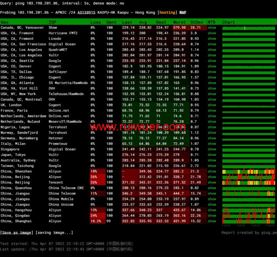Viewport: 277px width, 257px height.
Task: Open the AS138915 network link
Action: pyautogui.click(x=86, y=12)
